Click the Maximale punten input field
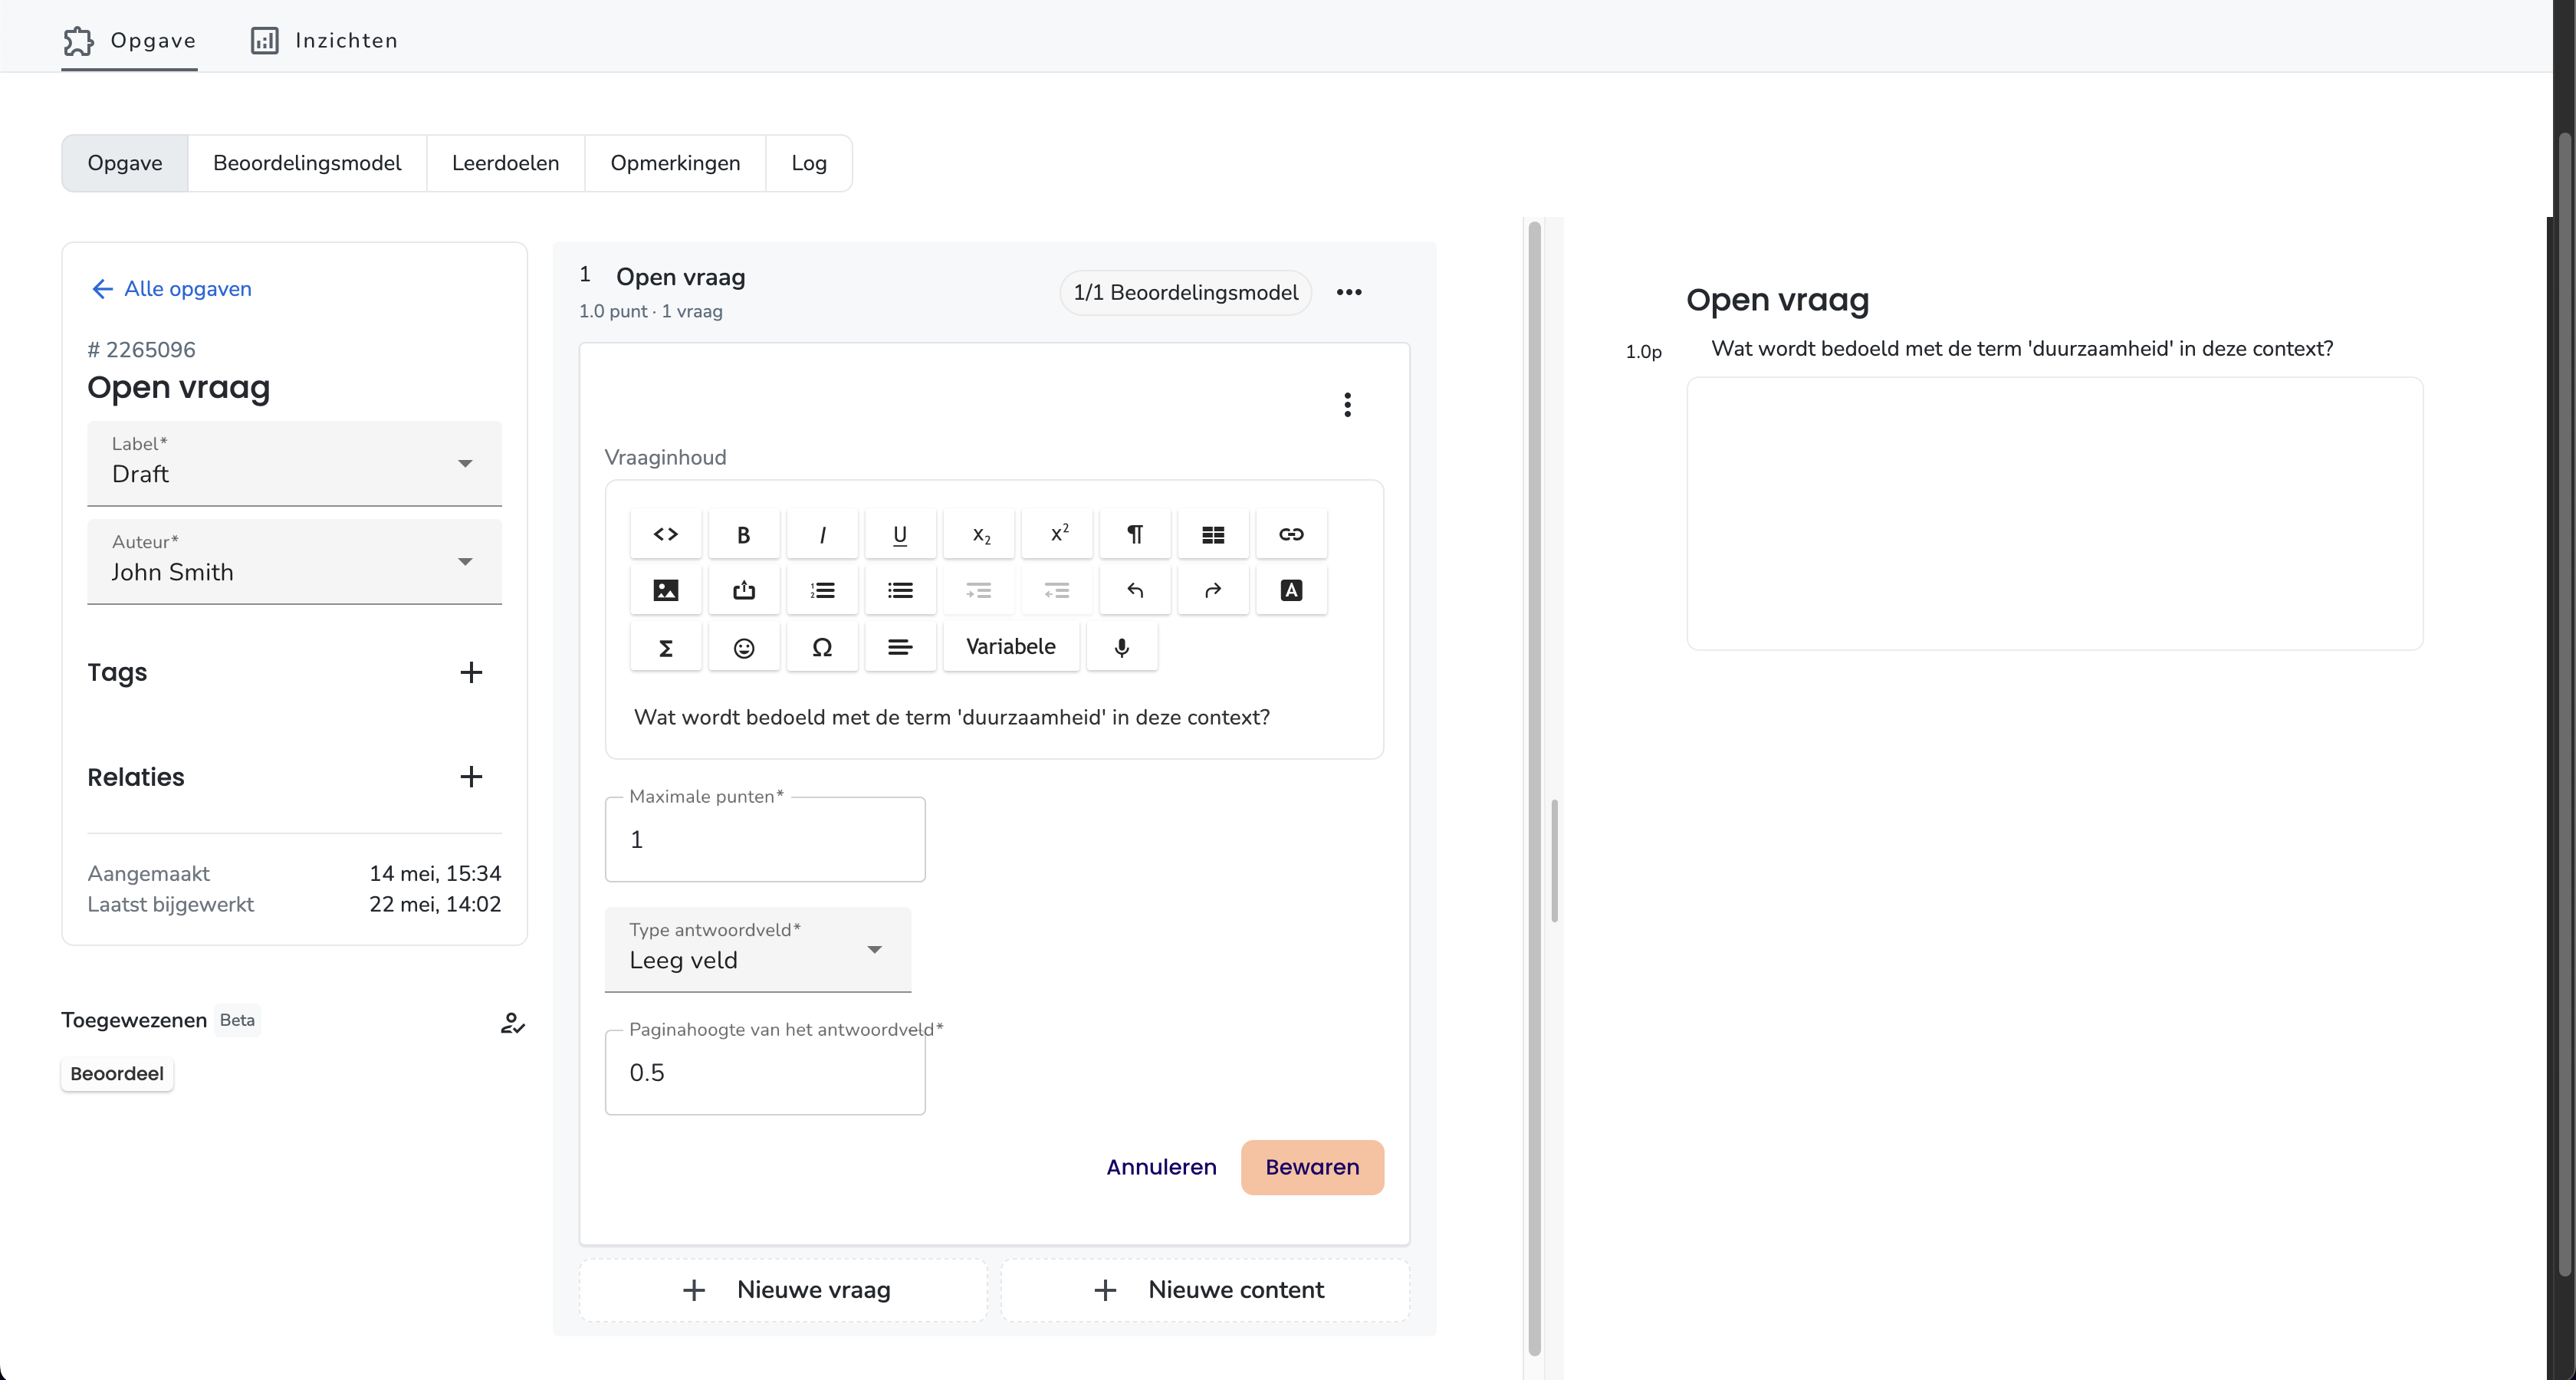The width and height of the screenshot is (2576, 1380). pos(765,839)
